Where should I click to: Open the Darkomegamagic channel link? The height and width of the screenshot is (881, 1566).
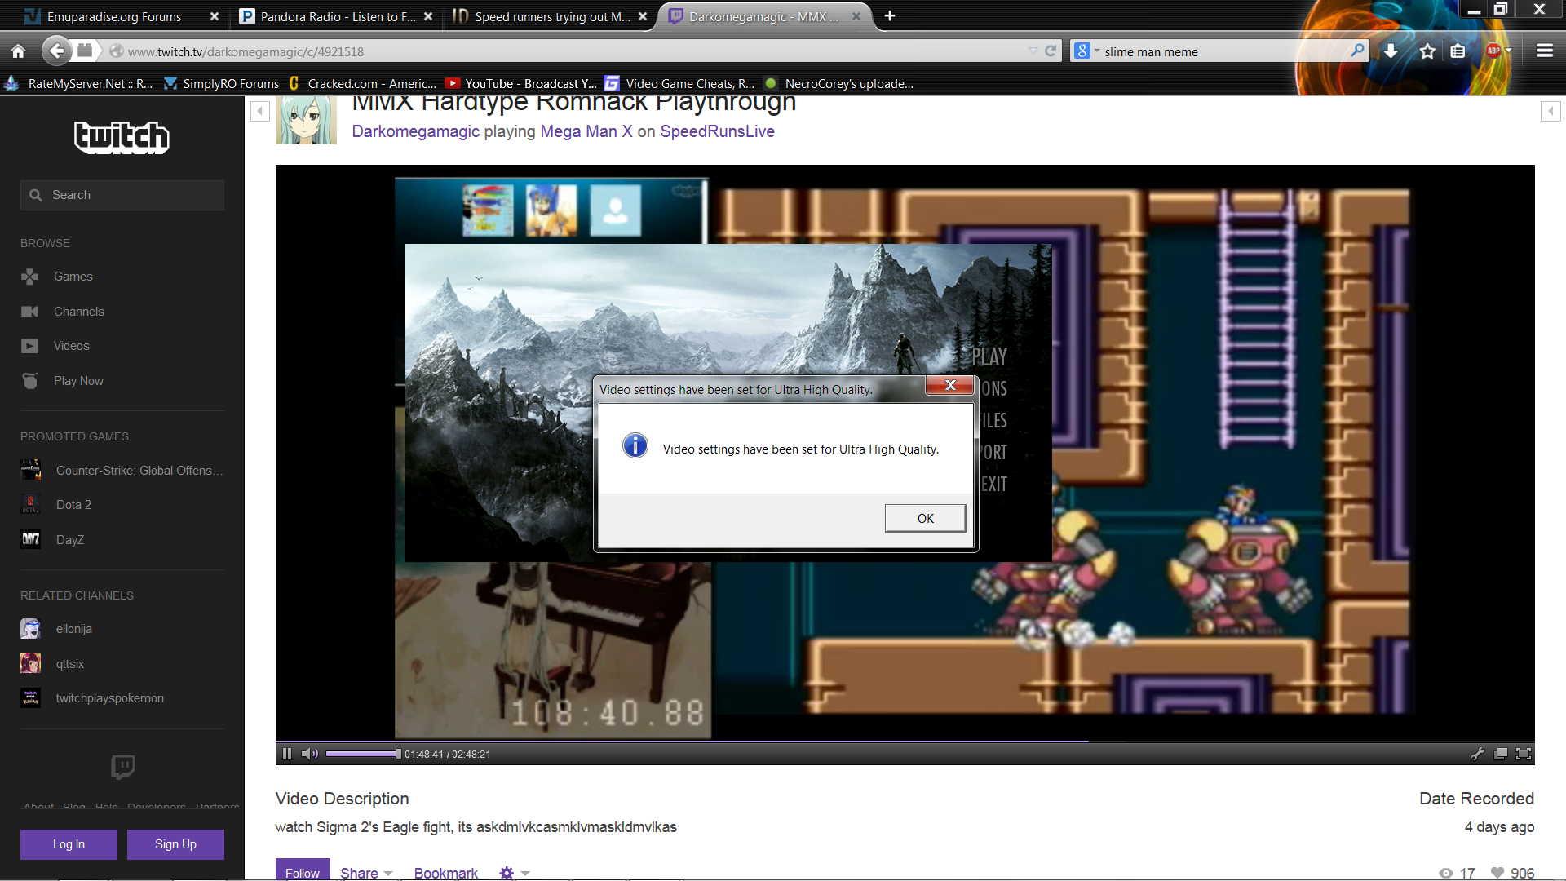[x=416, y=131]
